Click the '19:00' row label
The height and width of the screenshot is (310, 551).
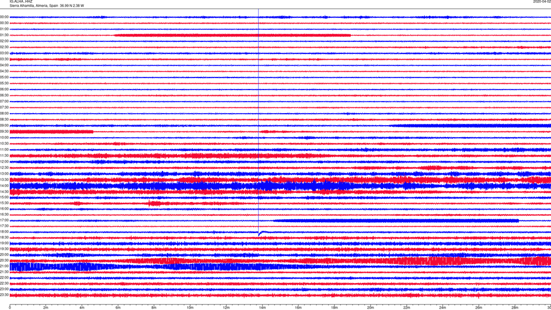pos(4,243)
